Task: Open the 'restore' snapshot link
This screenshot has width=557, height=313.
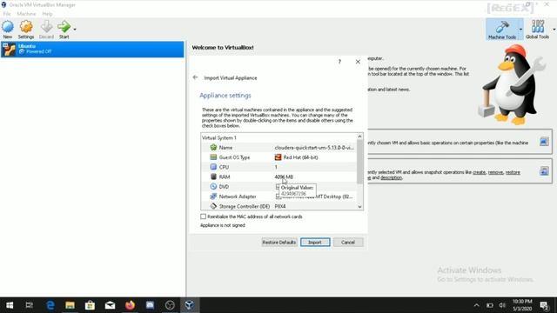Action: point(513,172)
